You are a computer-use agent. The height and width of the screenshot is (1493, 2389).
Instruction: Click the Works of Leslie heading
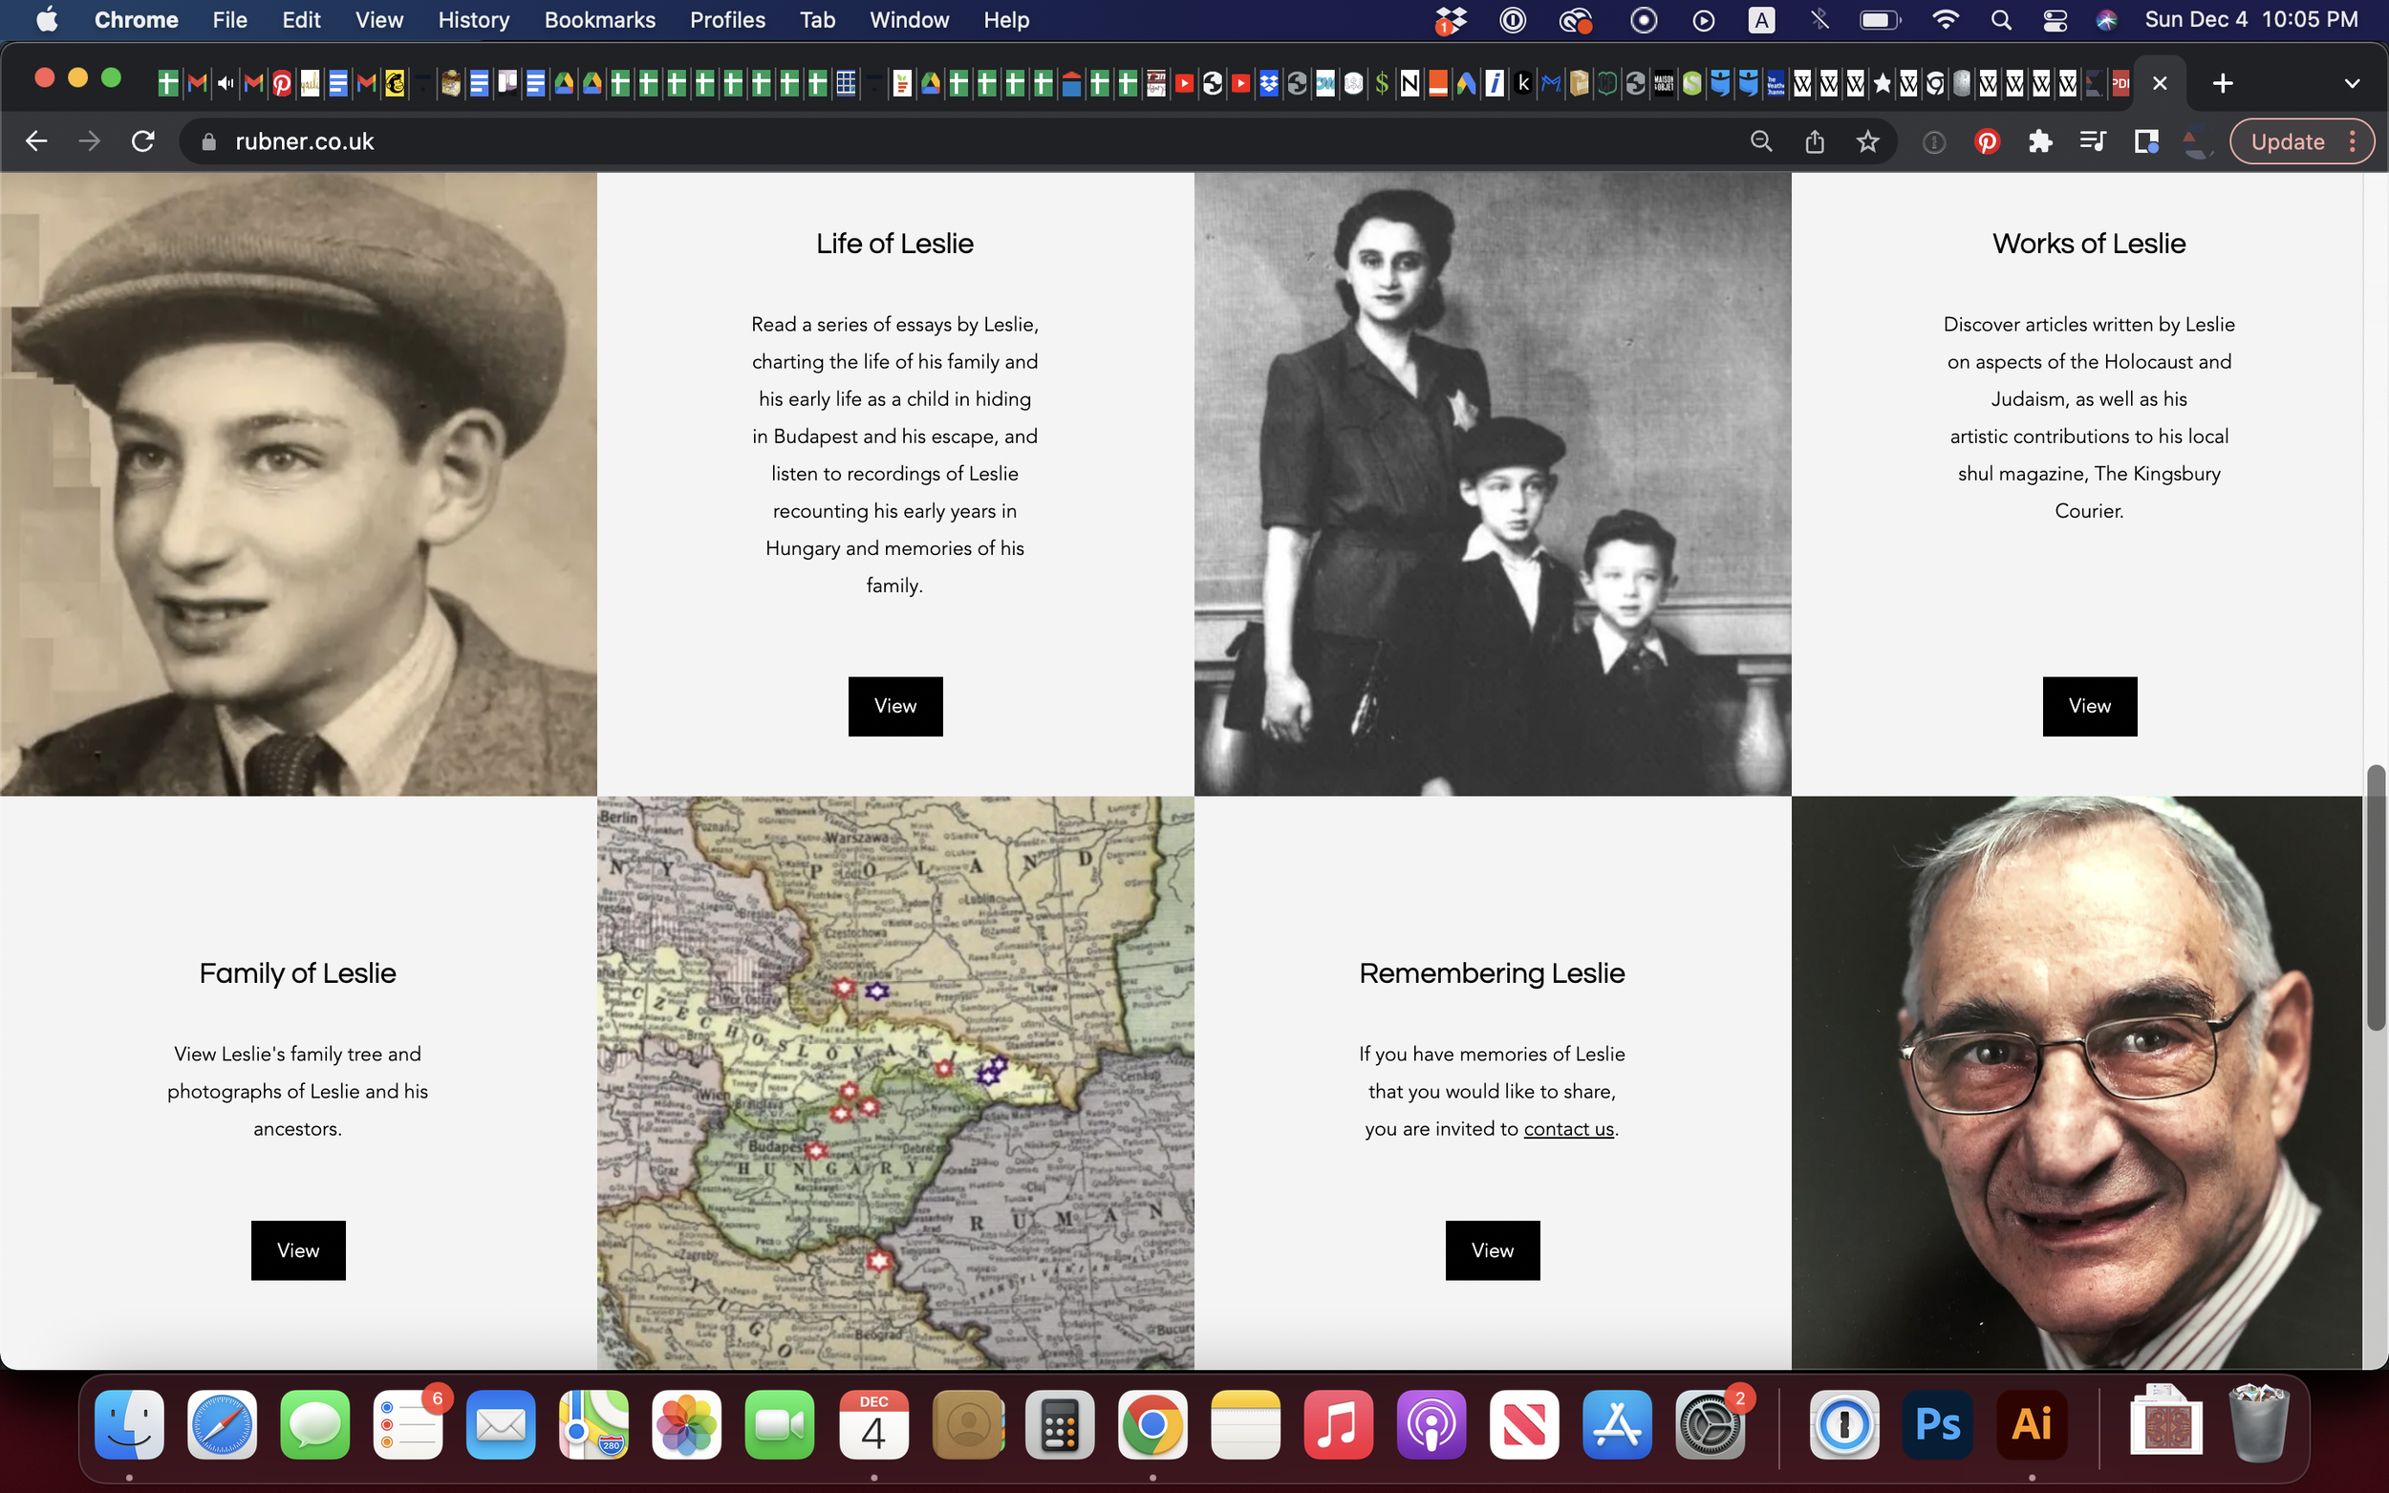2089,243
